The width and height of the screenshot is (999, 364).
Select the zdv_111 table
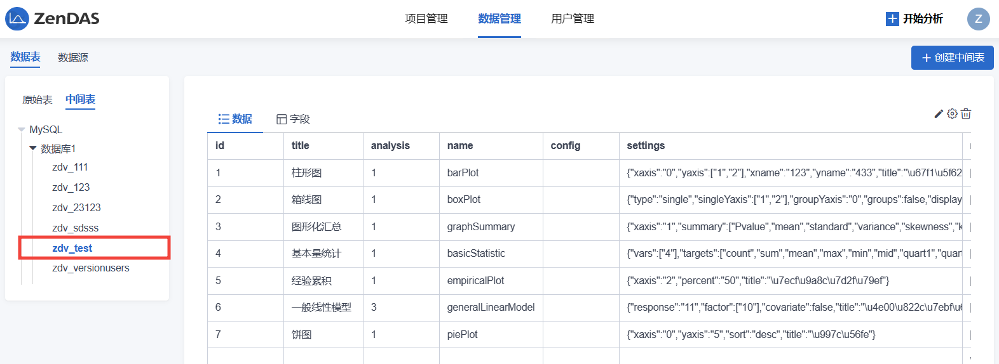[70, 167]
